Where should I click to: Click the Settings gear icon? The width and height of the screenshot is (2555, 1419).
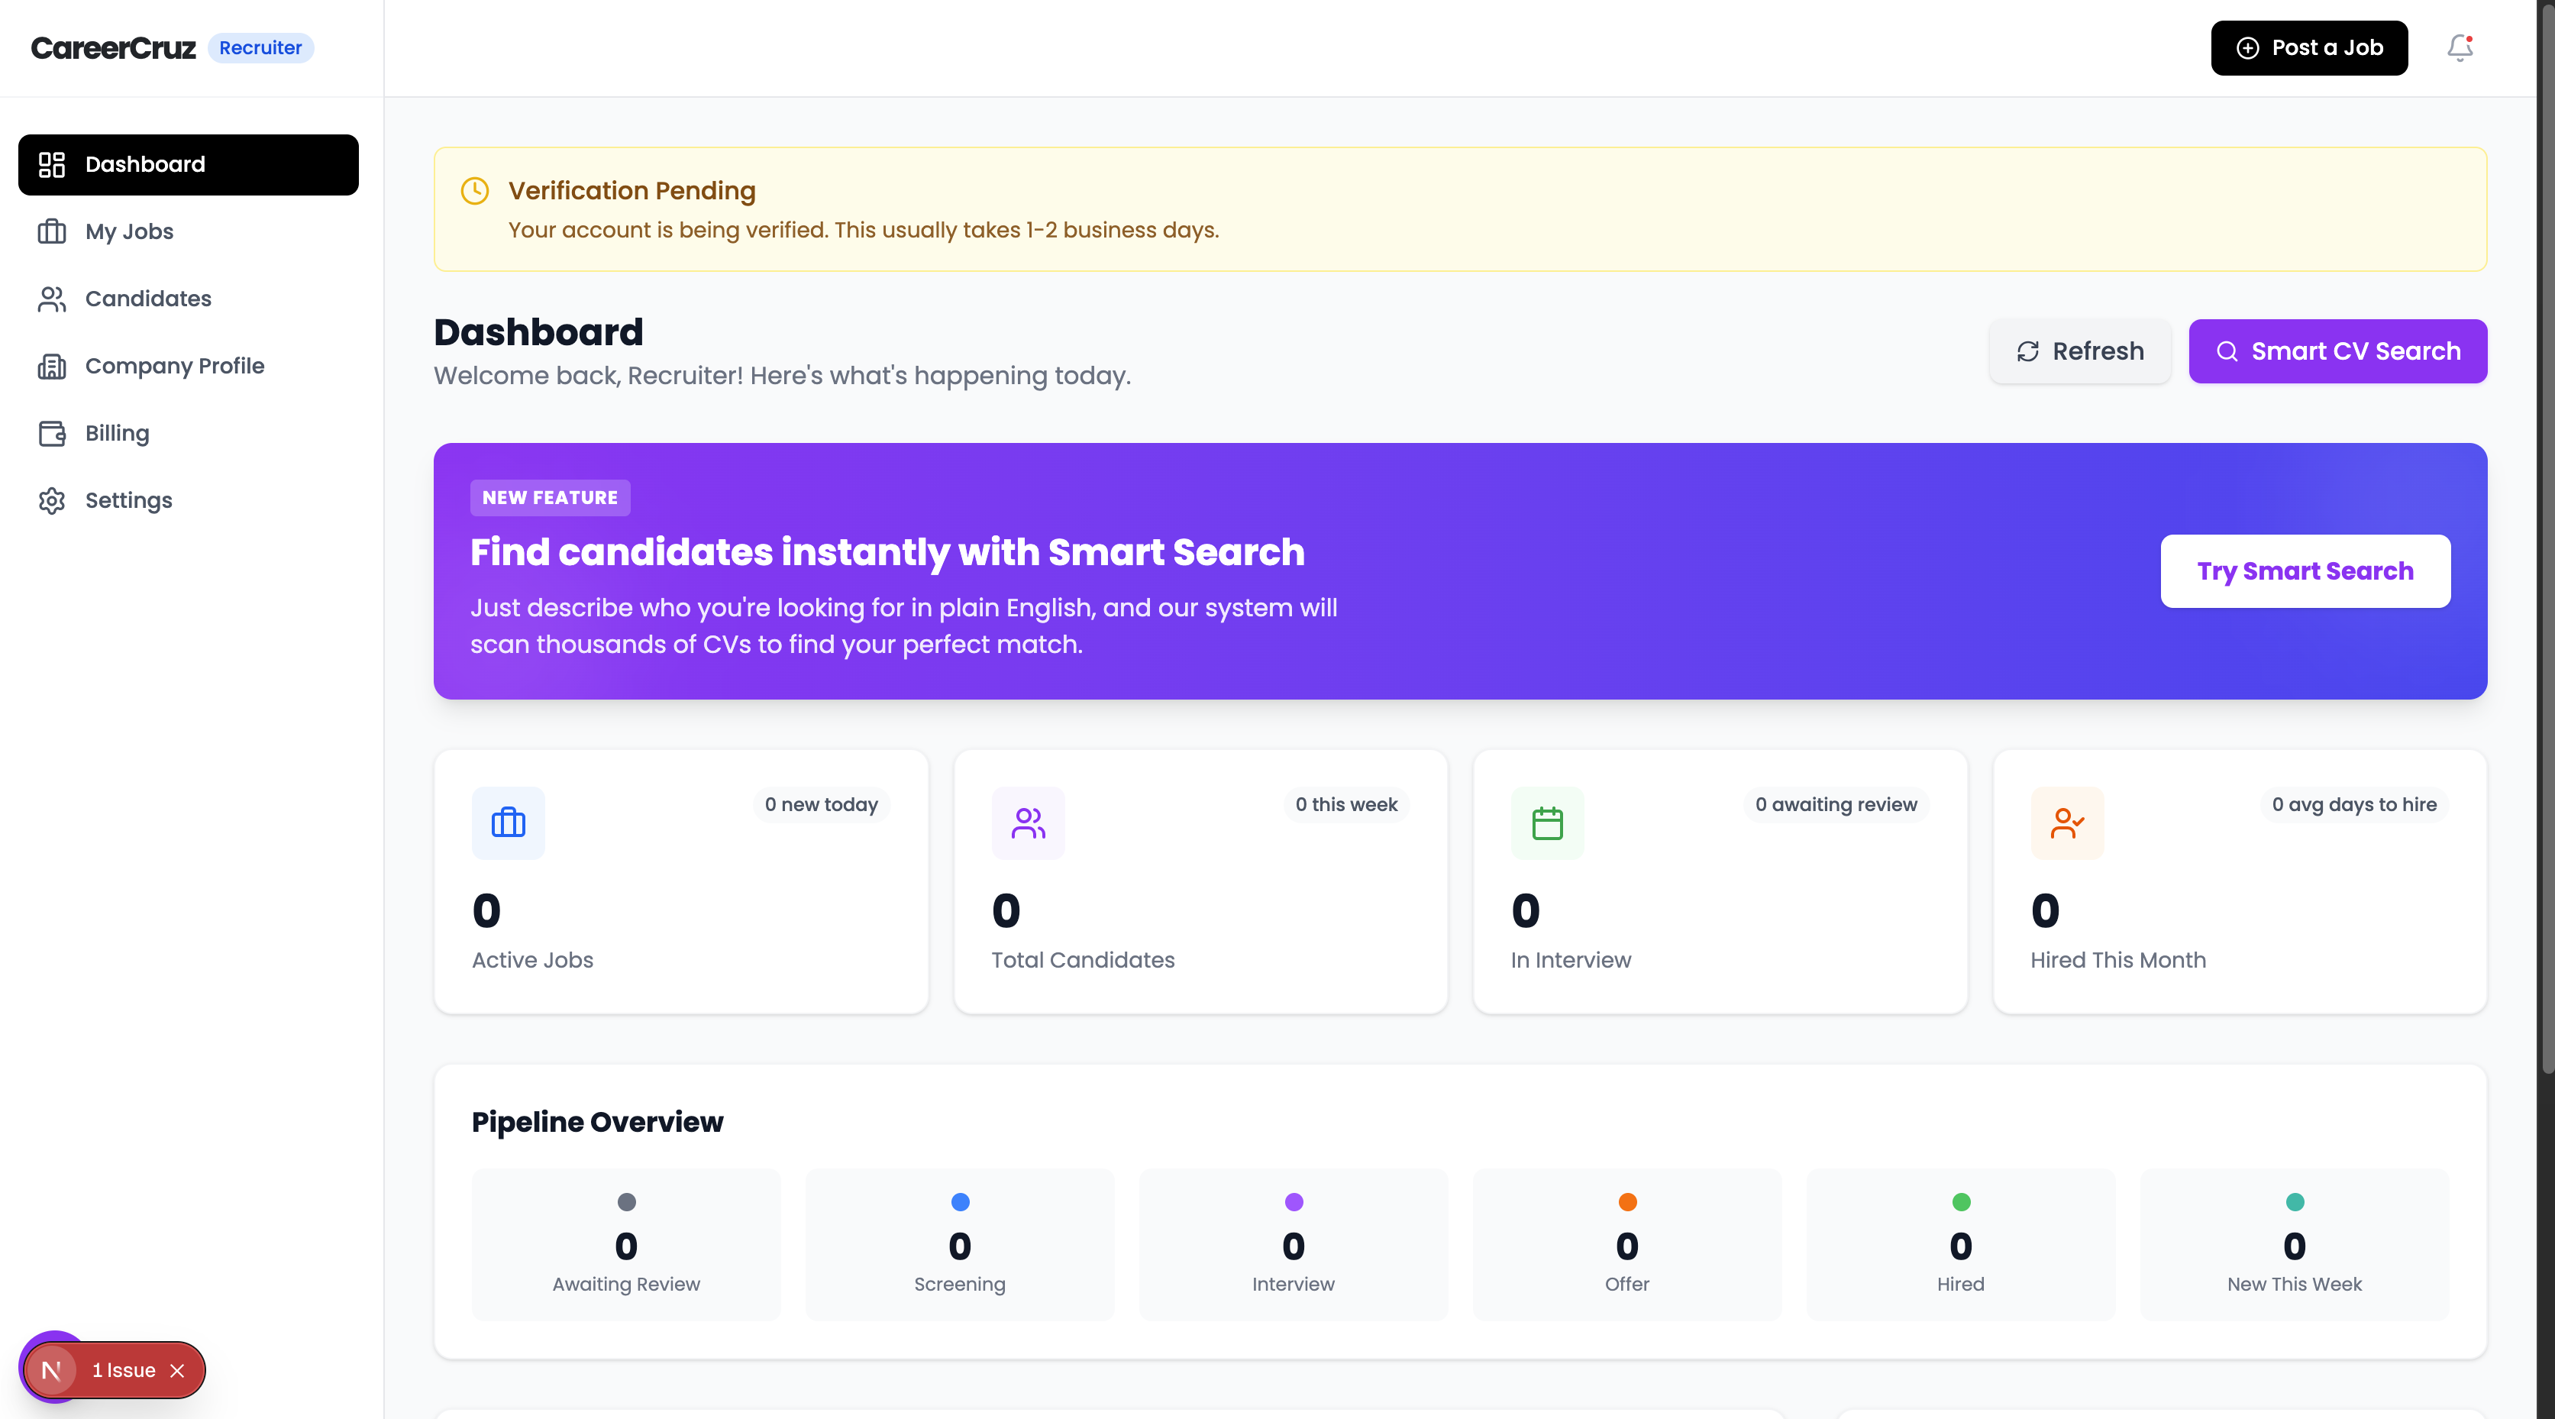52,500
